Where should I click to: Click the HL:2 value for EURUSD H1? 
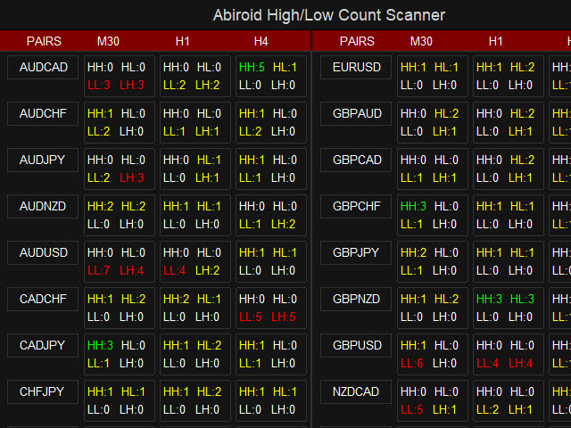[x=522, y=68]
